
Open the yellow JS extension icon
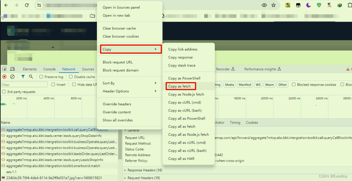point(288,5)
